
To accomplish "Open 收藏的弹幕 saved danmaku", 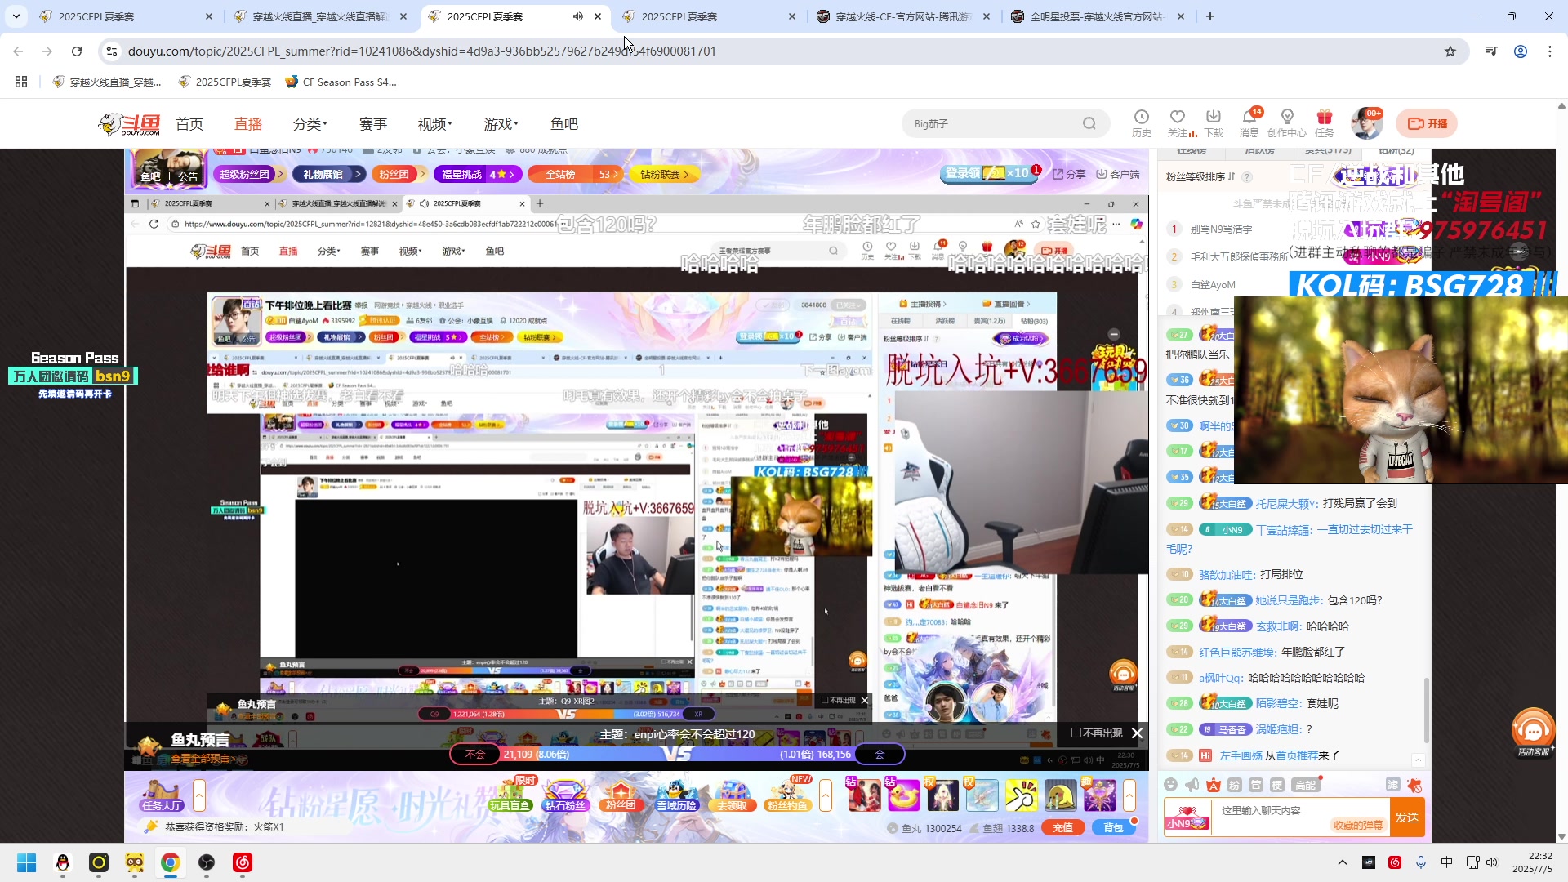I will click(1358, 825).
